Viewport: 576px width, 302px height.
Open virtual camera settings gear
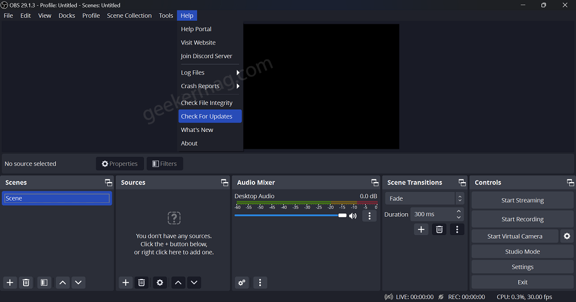tap(567, 236)
